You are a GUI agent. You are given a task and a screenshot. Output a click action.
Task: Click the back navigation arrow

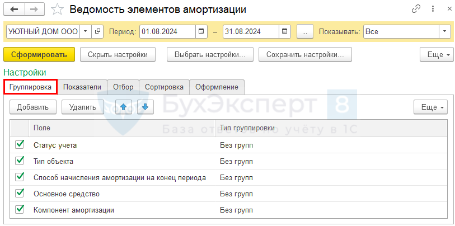tap(14, 10)
